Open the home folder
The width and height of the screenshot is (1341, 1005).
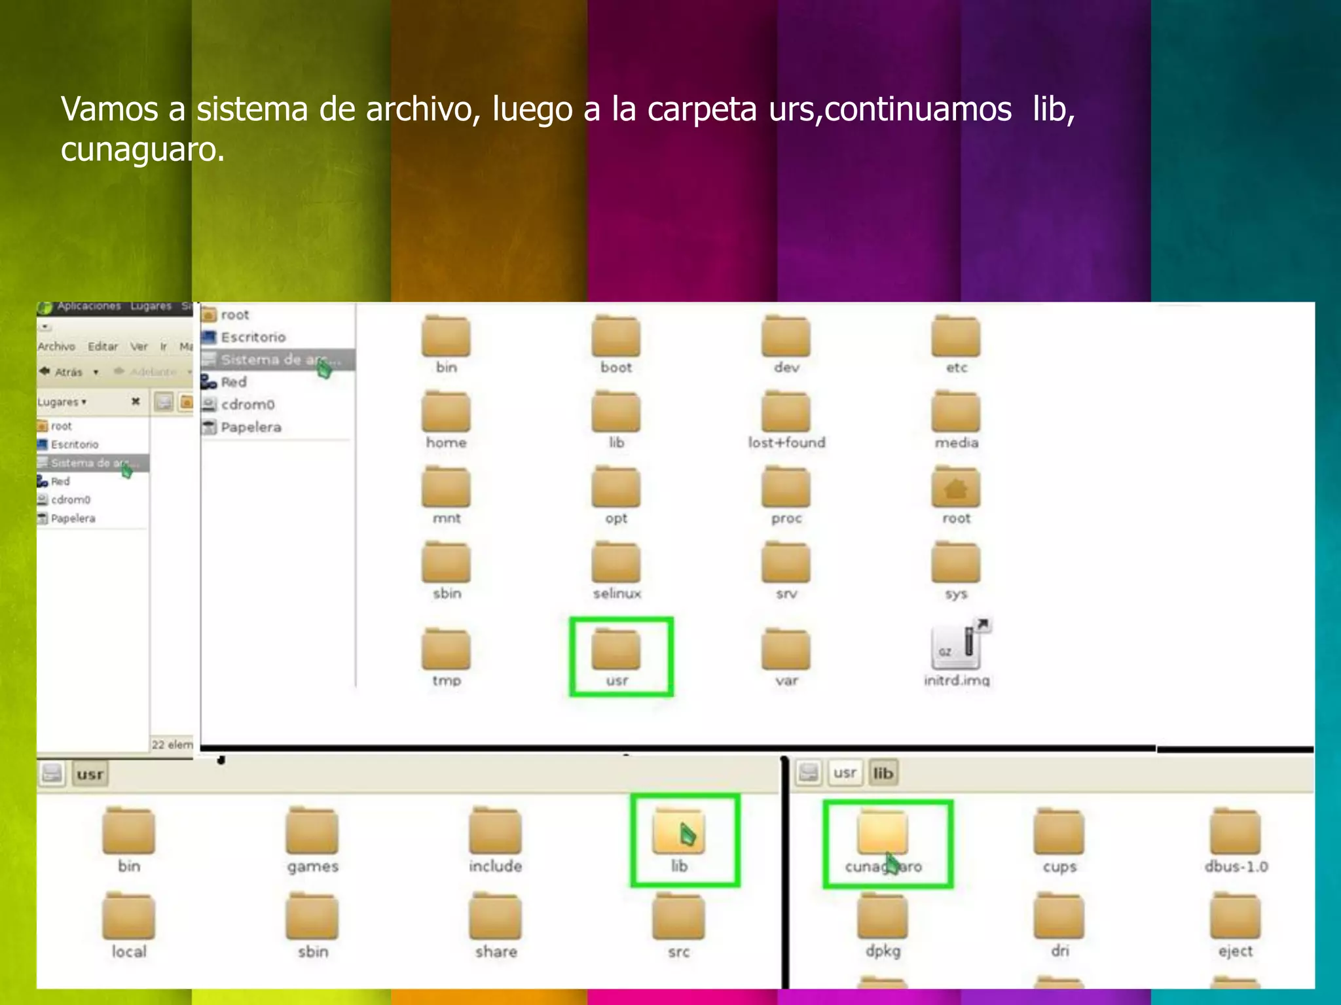[x=446, y=419]
